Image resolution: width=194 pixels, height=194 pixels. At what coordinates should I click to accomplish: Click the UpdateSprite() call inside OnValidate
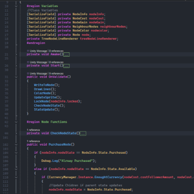coord(48,97)
